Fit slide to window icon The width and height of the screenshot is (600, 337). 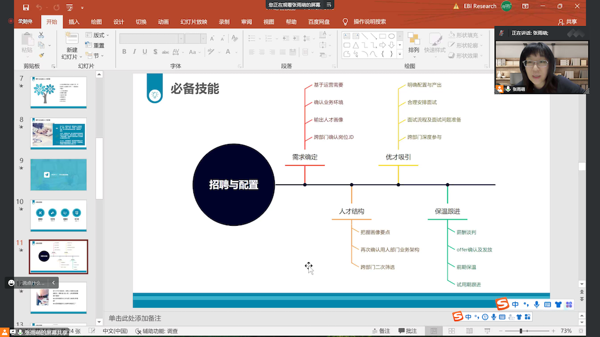(x=581, y=331)
